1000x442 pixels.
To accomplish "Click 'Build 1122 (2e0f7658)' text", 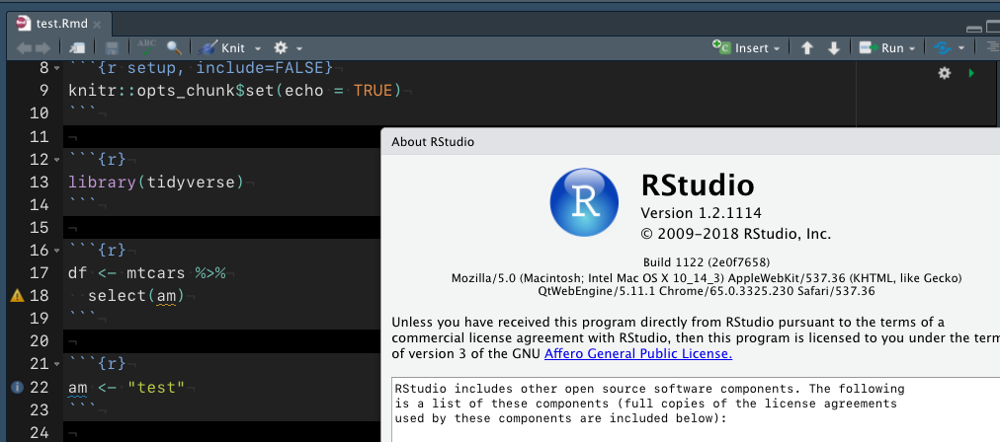I will [707, 261].
